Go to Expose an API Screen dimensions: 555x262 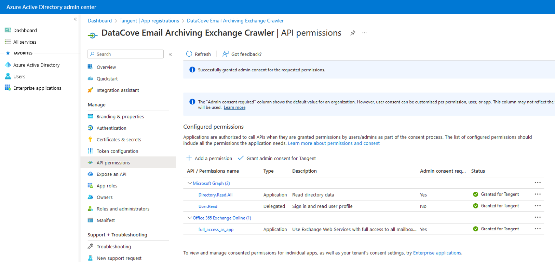point(111,174)
